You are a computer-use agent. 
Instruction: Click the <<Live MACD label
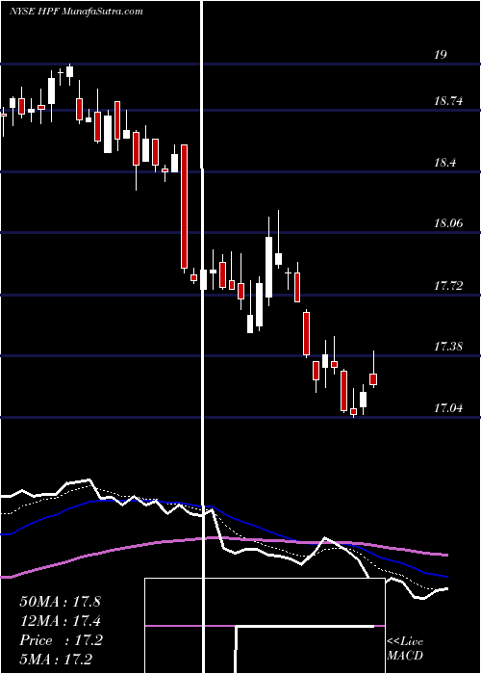(x=405, y=648)
